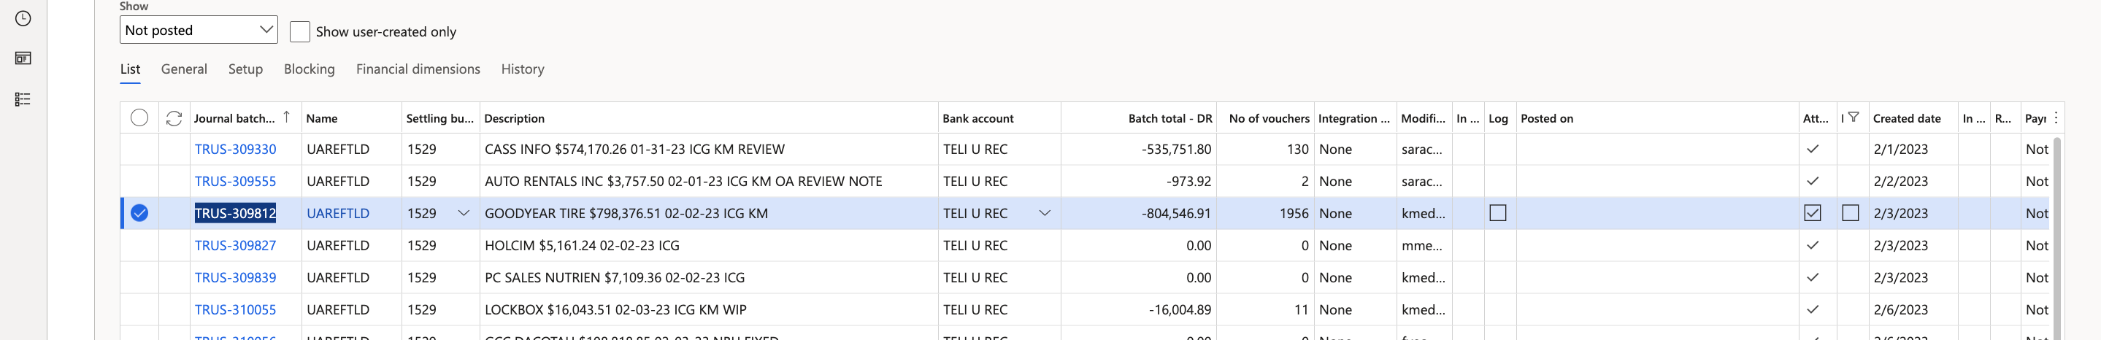Click attachment checkmark in PC SALES NUTRIEN row
The image size is (2101, 340).
click(x=1812, y=277)
